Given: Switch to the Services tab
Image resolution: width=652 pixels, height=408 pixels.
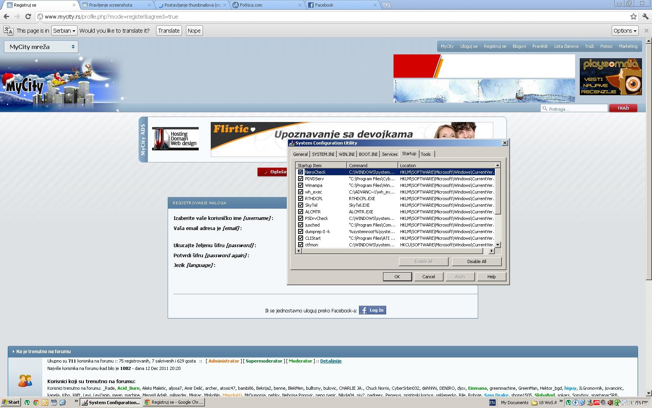Looking at the screenshot, I should (x=390, y=154).
